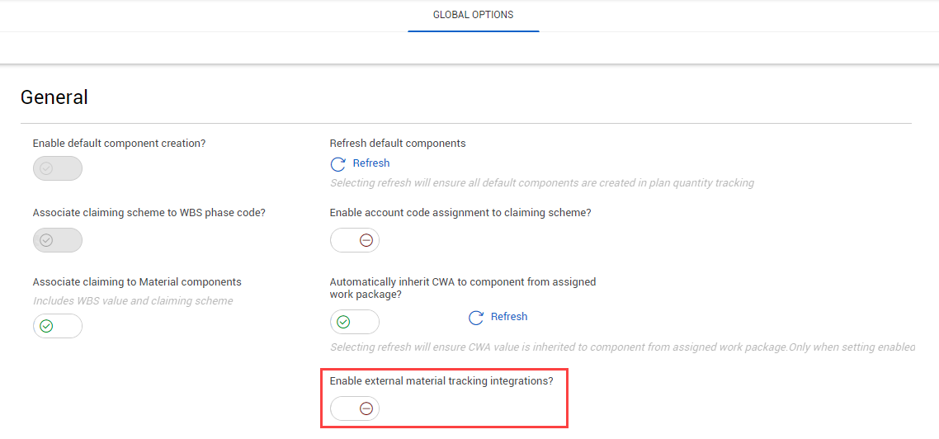
Task: Open the GLOBAL OPTIONS tab
Action: coord(473,15)
